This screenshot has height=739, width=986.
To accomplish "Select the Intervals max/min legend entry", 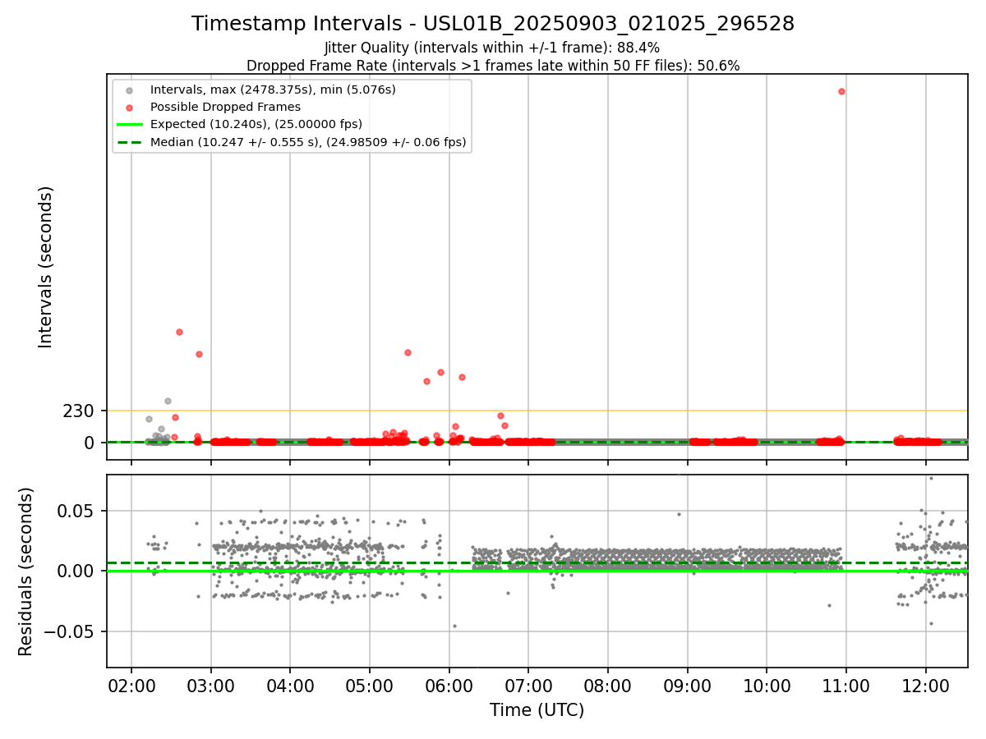I will [x=273, y=89].
